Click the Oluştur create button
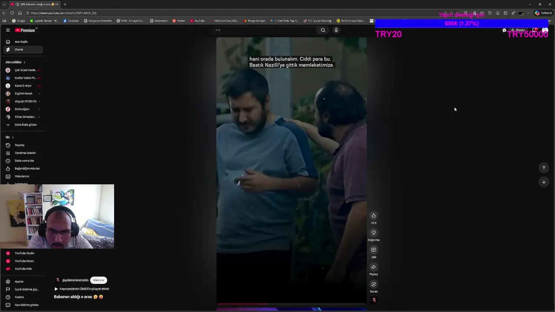 click(518, 30)
